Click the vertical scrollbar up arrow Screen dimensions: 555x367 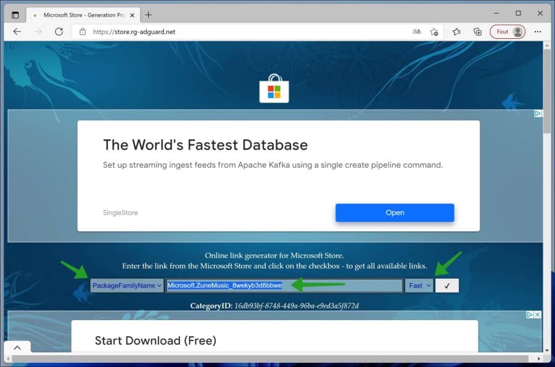tap(547, 46)
